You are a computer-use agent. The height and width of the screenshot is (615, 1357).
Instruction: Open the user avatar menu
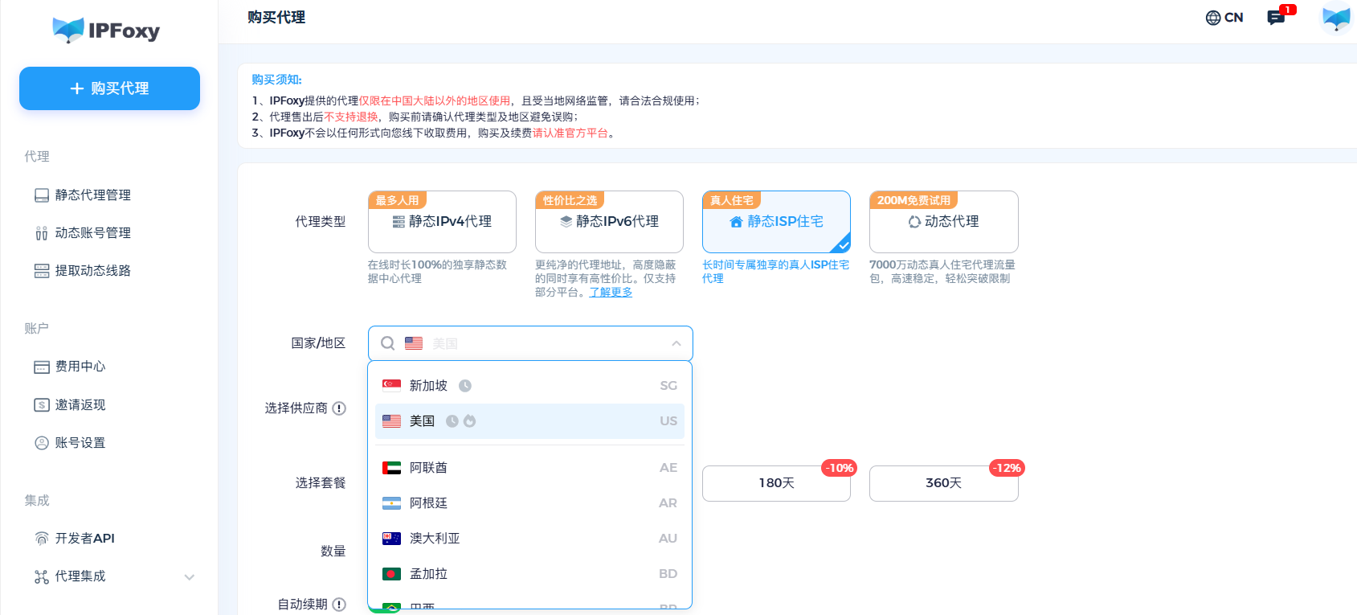[x=1336, y=18]
